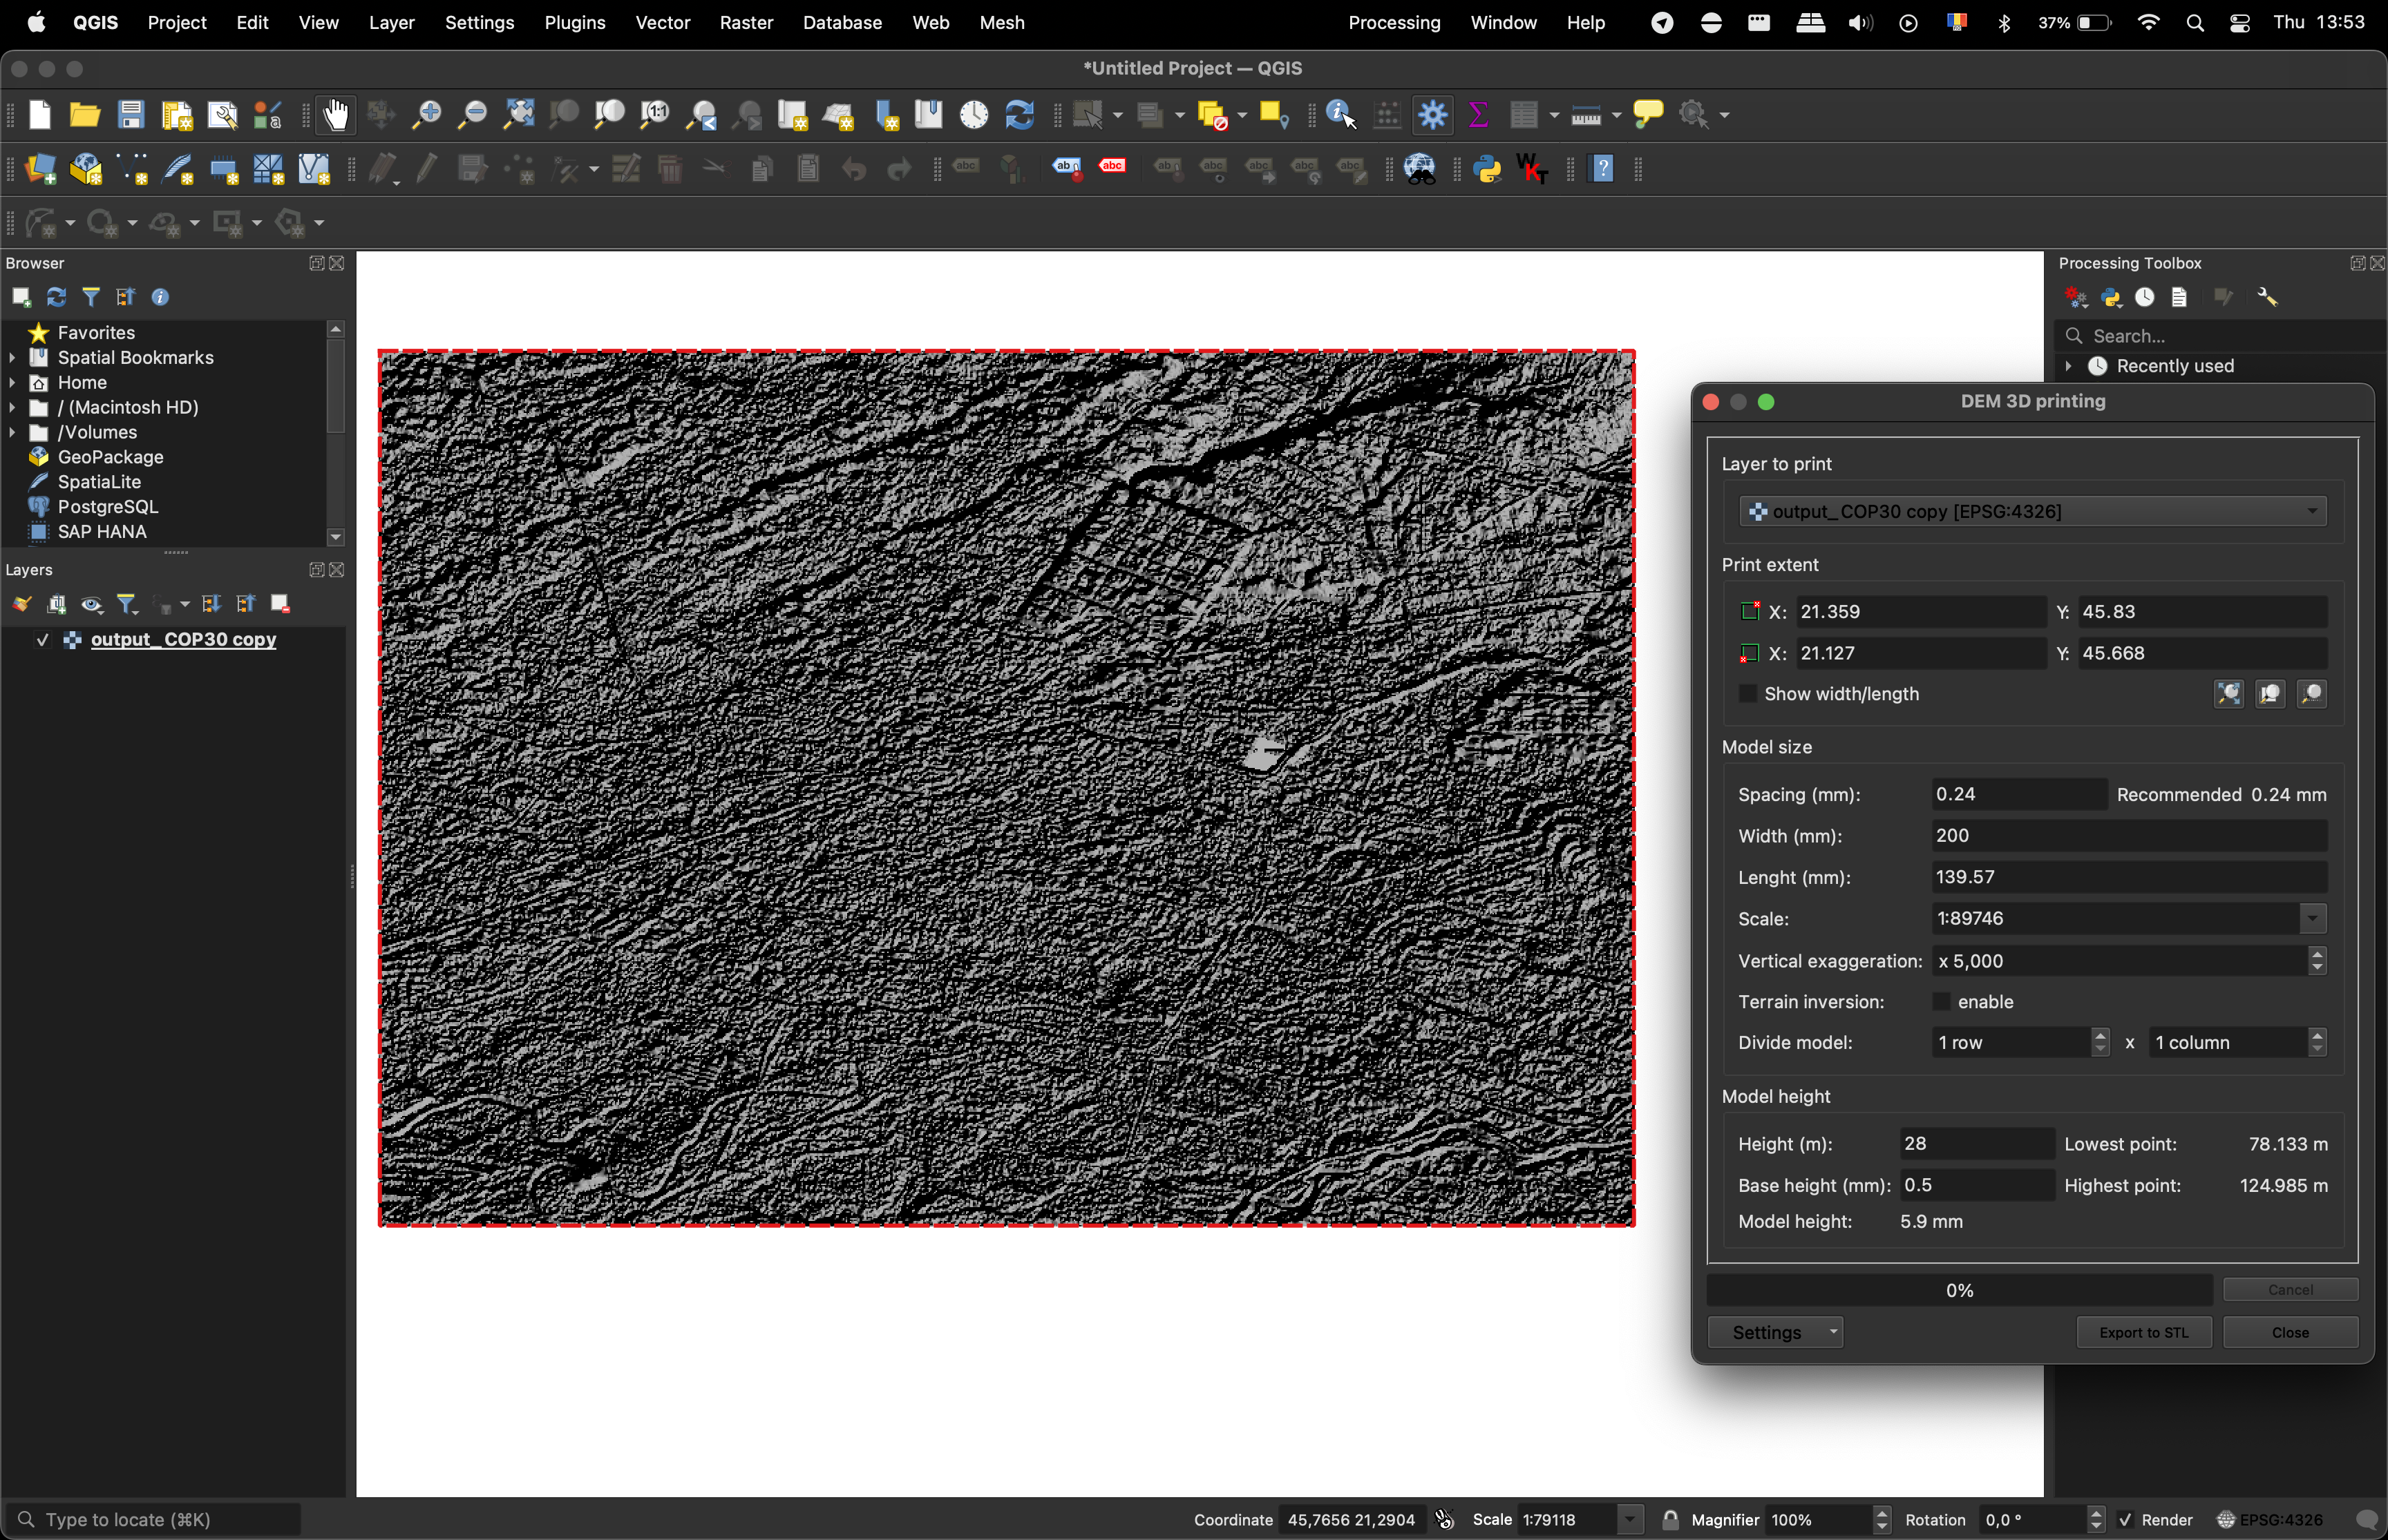
Task: Select the Pan Map hand tool
Action: coord(336,115)
